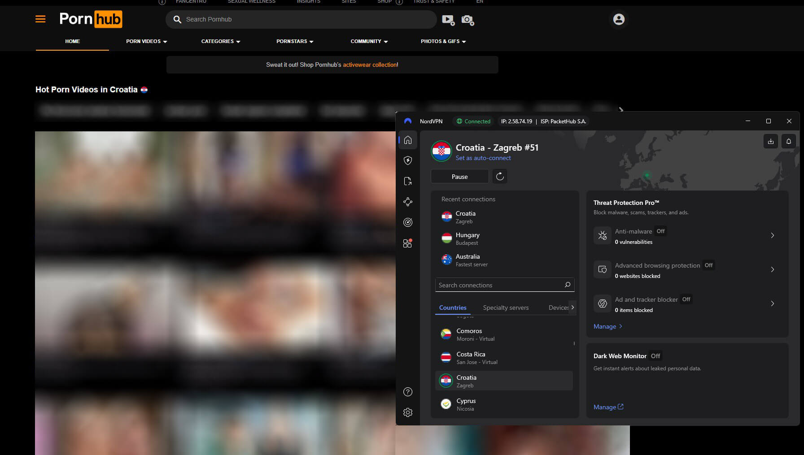Open the Pornstars menu item
This screenshot has width=804, height=455.
point(294,41)
